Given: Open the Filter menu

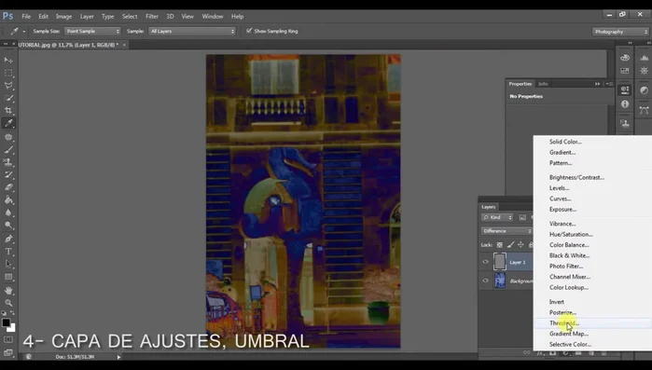Looking at the screenshot, I should [152, 16].
